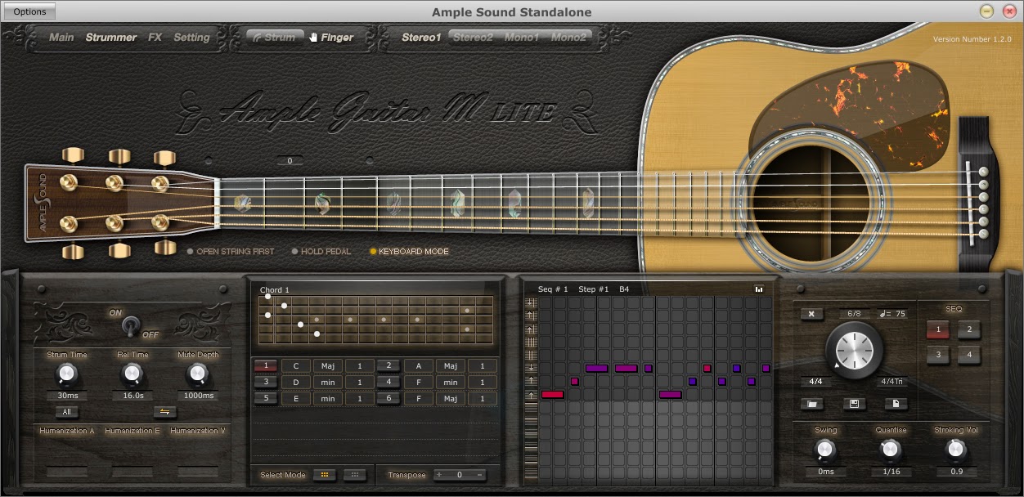Toggle Open String First option
The width and height of the screenshot is (1024, 497).
tap(231, 252)
